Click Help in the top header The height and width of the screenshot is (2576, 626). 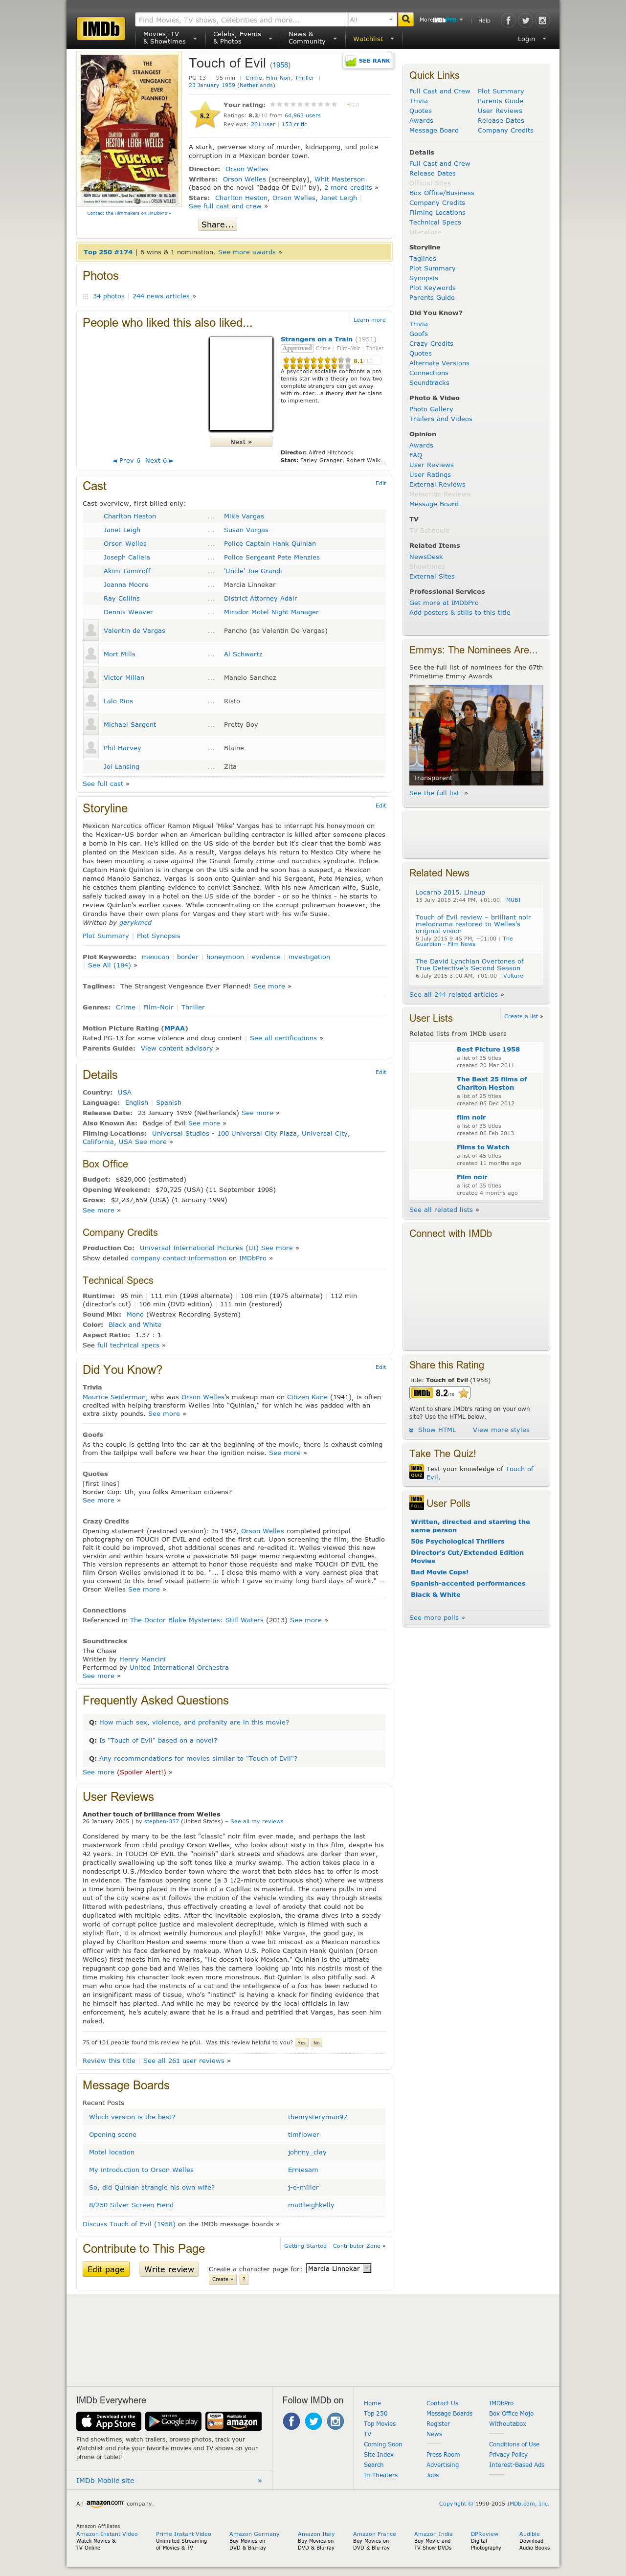484,20
